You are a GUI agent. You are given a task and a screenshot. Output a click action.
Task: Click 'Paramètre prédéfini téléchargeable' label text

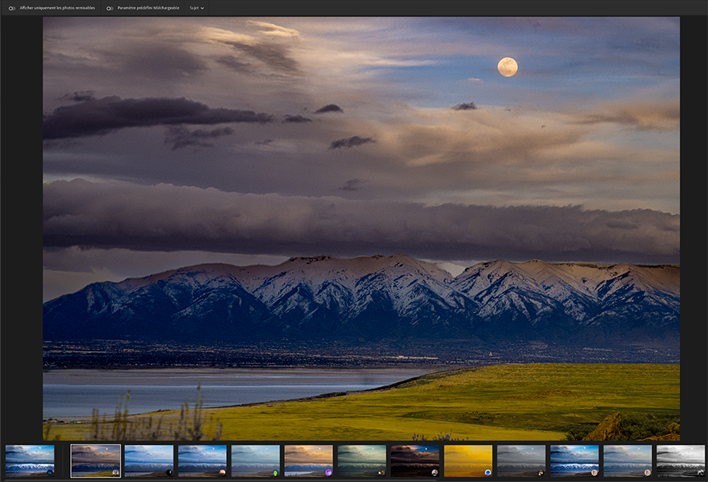tap(148, 8)
